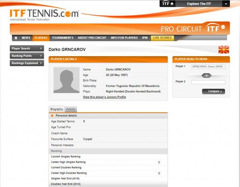Viewport: 240px width, 187px height.
Task: Expand the Player Search sidebar menu
Action: (x=27, y=48)
